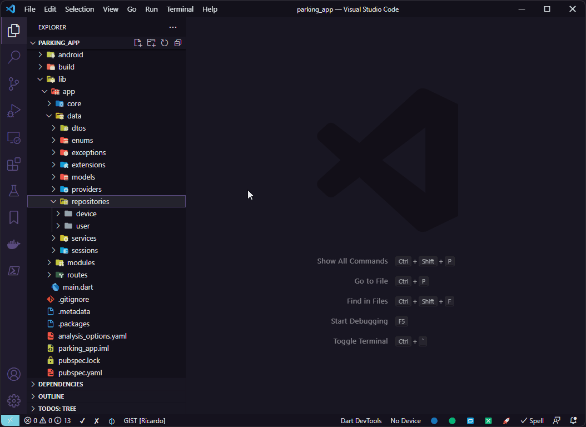
Task: Click GIST [Ricardo] status bar item
Action: pos(145,421)
